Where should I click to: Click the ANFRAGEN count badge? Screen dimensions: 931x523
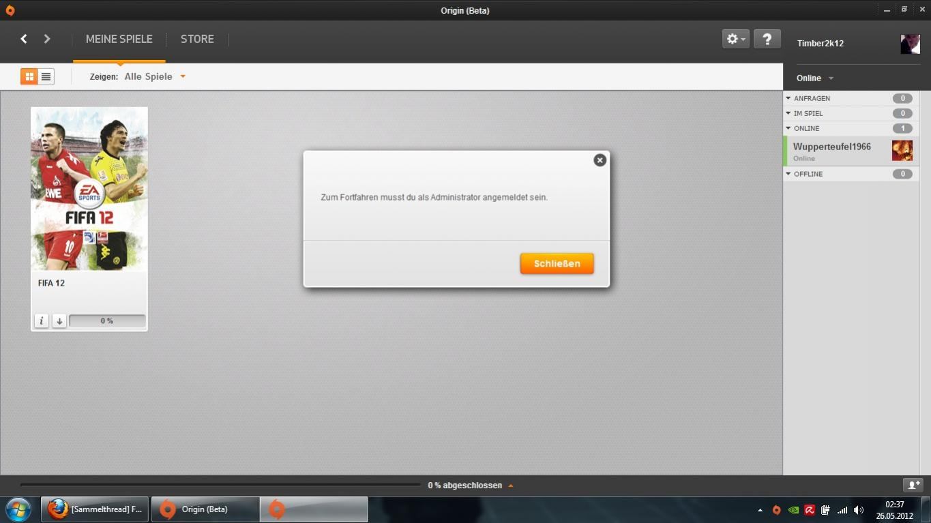(902, 98)
